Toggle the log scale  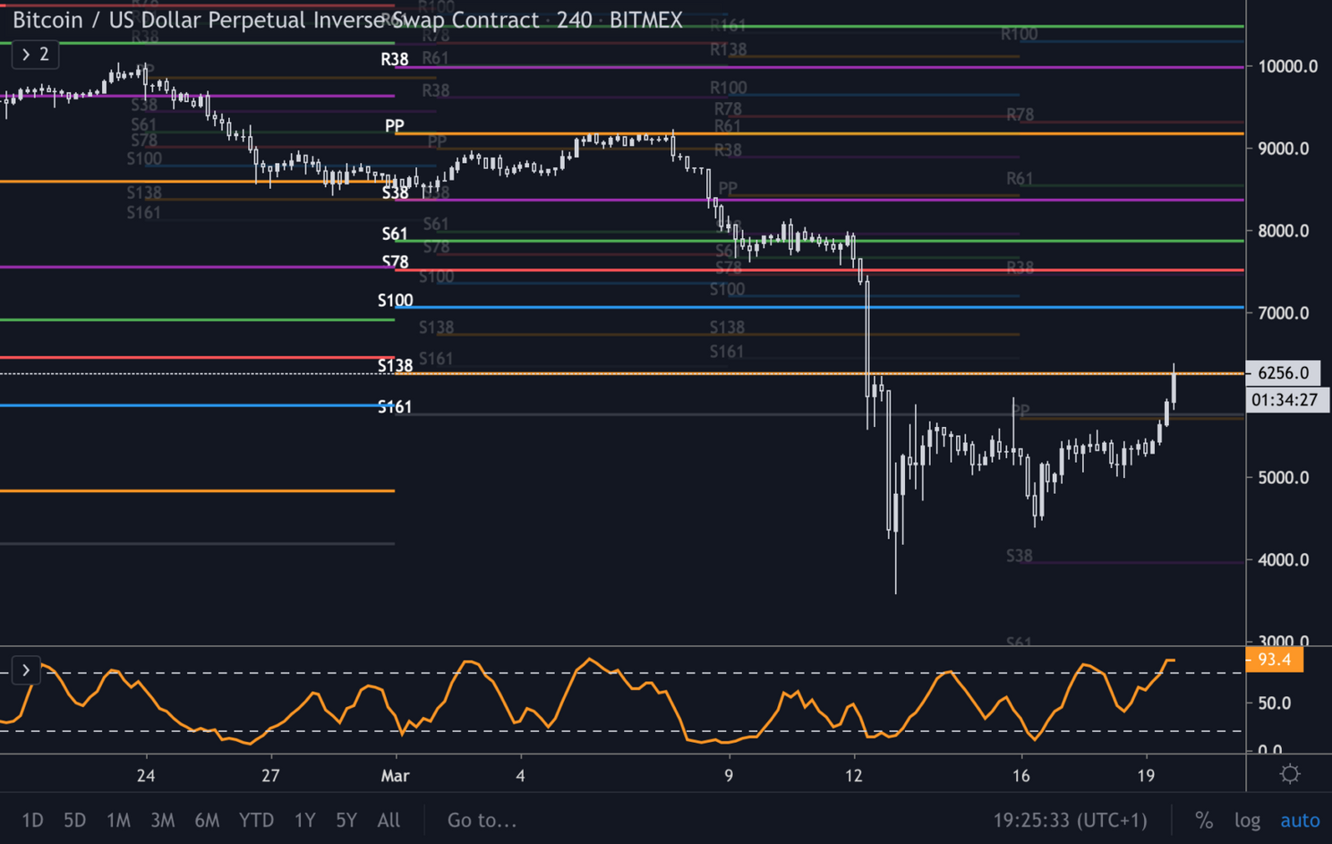[x=1247, y=820]
